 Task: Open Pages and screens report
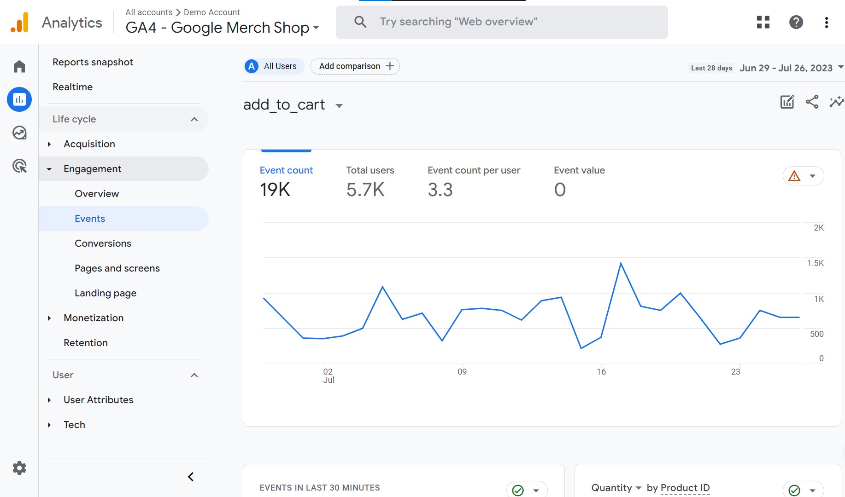point(117,268)
